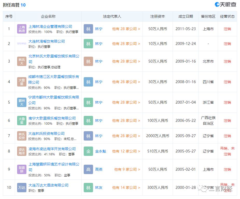Open legal representative 林友 profile

click(x=99, y=188)
